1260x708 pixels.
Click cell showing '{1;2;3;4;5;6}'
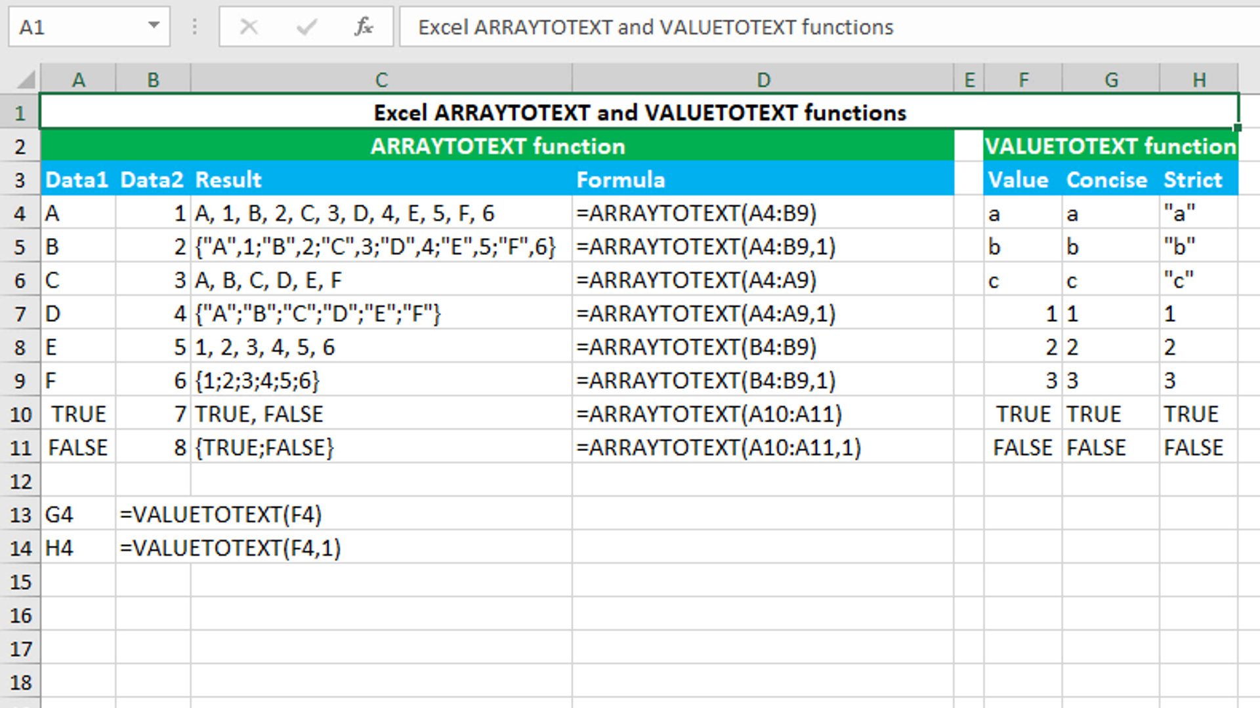[x=381, y=380]
